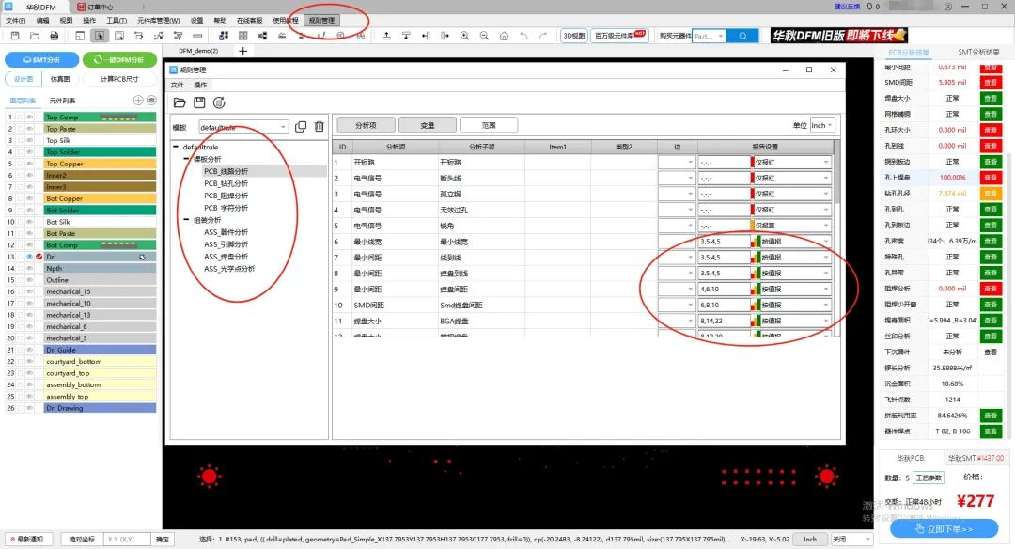Switch to the SMT分析结果 tab

tap(978, 52)
